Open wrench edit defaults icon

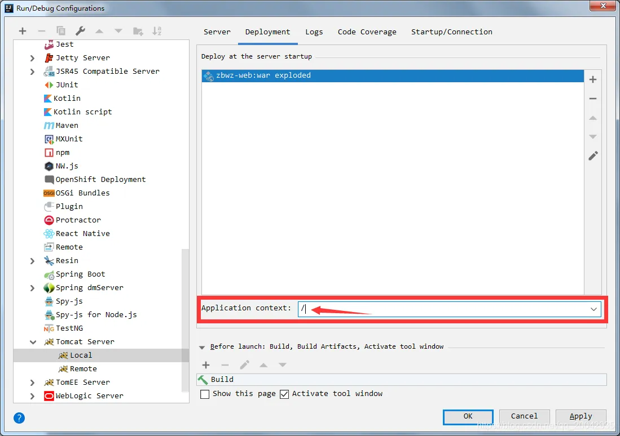pos(80,31)
